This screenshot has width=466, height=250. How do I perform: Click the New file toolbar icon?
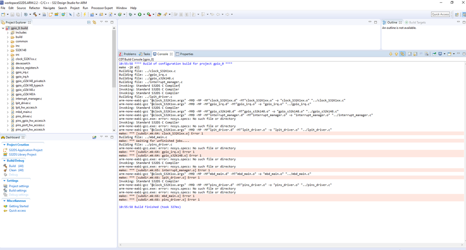(x=3, y=14)
